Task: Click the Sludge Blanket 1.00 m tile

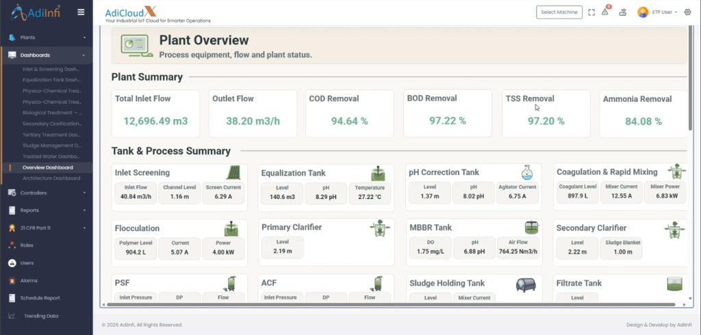Action: click(621, 248)
